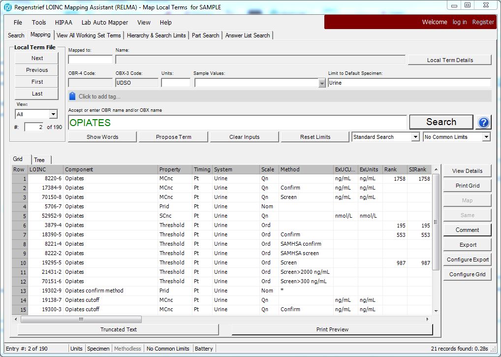
Task: Open the File menu
Action: point(18,22)
